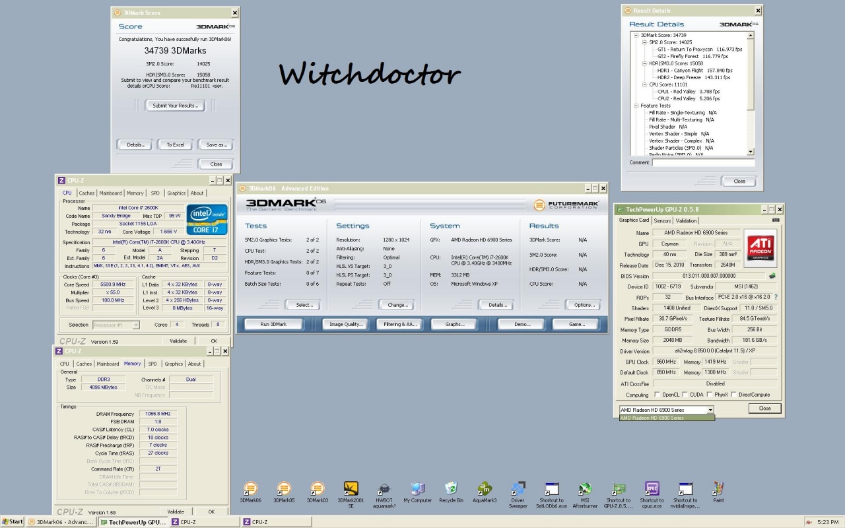Click the Comment input field
845x528 pixels.
click(703, 162)
